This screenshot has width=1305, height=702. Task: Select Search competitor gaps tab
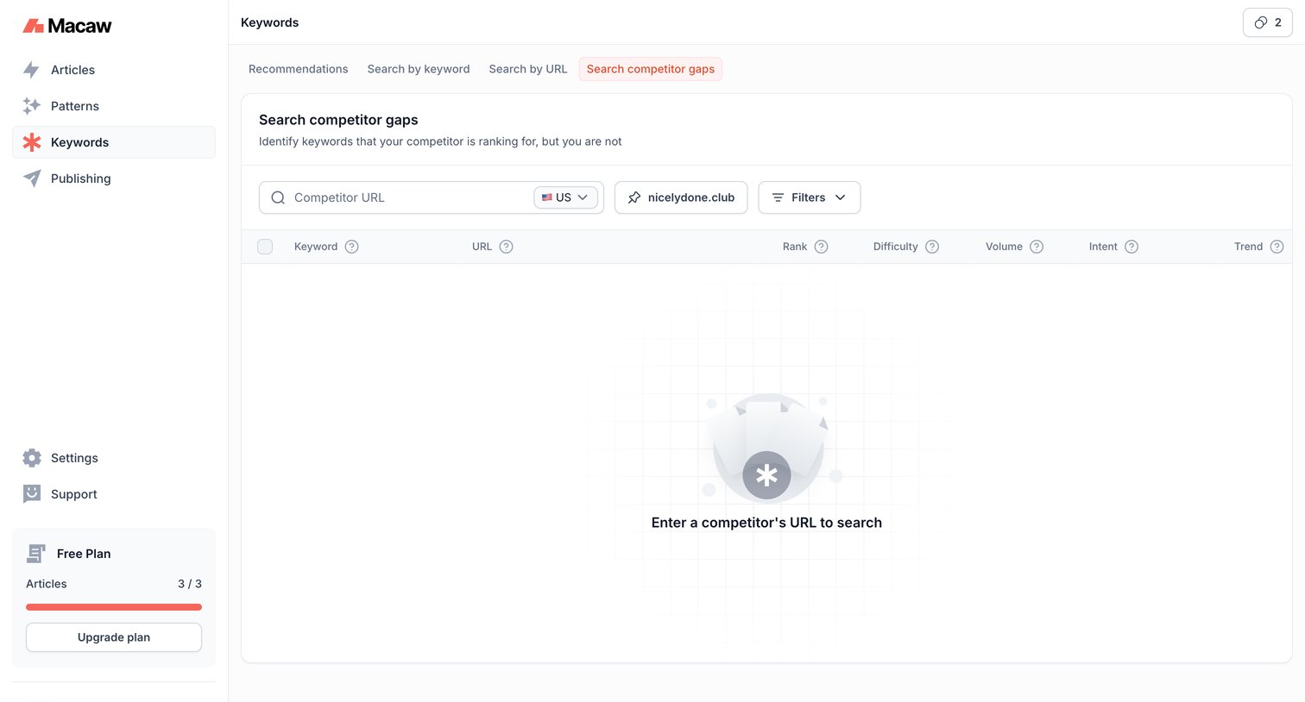click(651, 69)
